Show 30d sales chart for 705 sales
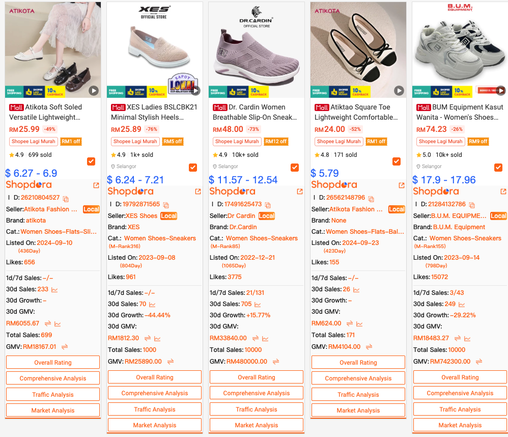Viewport: 508px width, 437px height. click(258, 305)
